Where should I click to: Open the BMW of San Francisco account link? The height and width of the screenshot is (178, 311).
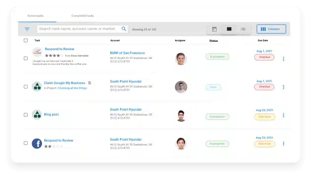(127, 53)
